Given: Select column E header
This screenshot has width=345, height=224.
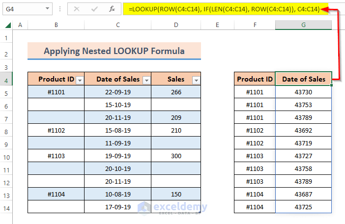Looking at the screenshot, I should tap(217, 25).
